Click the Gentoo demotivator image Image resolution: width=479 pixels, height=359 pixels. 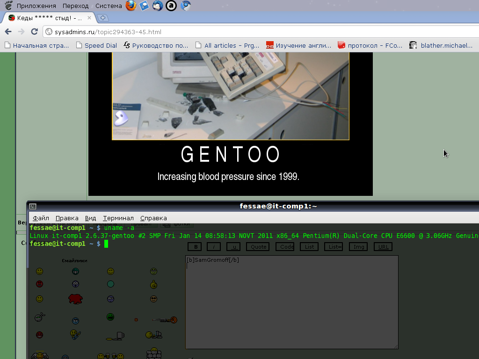230,124
